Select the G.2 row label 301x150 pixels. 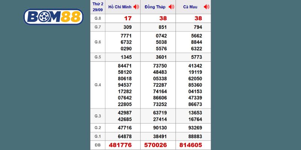pos(98,128)
